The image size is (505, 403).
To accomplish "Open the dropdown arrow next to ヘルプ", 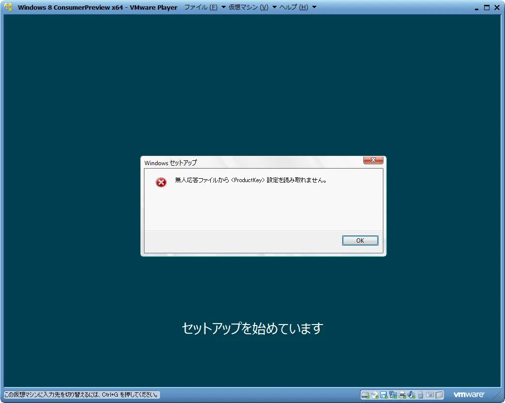I will click(x=314, y=7).
